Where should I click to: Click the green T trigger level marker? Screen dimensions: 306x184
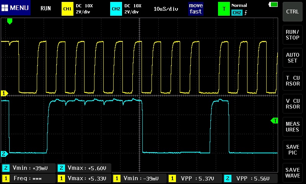pyautogui.click(x=274, y=121)
